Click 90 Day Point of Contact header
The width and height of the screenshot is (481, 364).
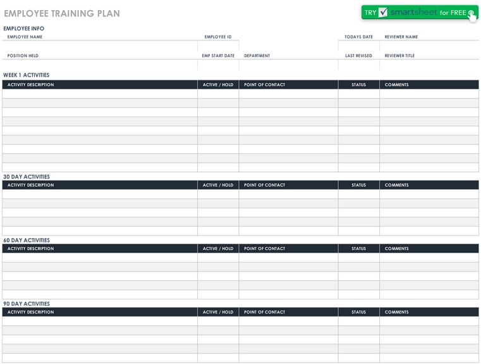[288, 312]
